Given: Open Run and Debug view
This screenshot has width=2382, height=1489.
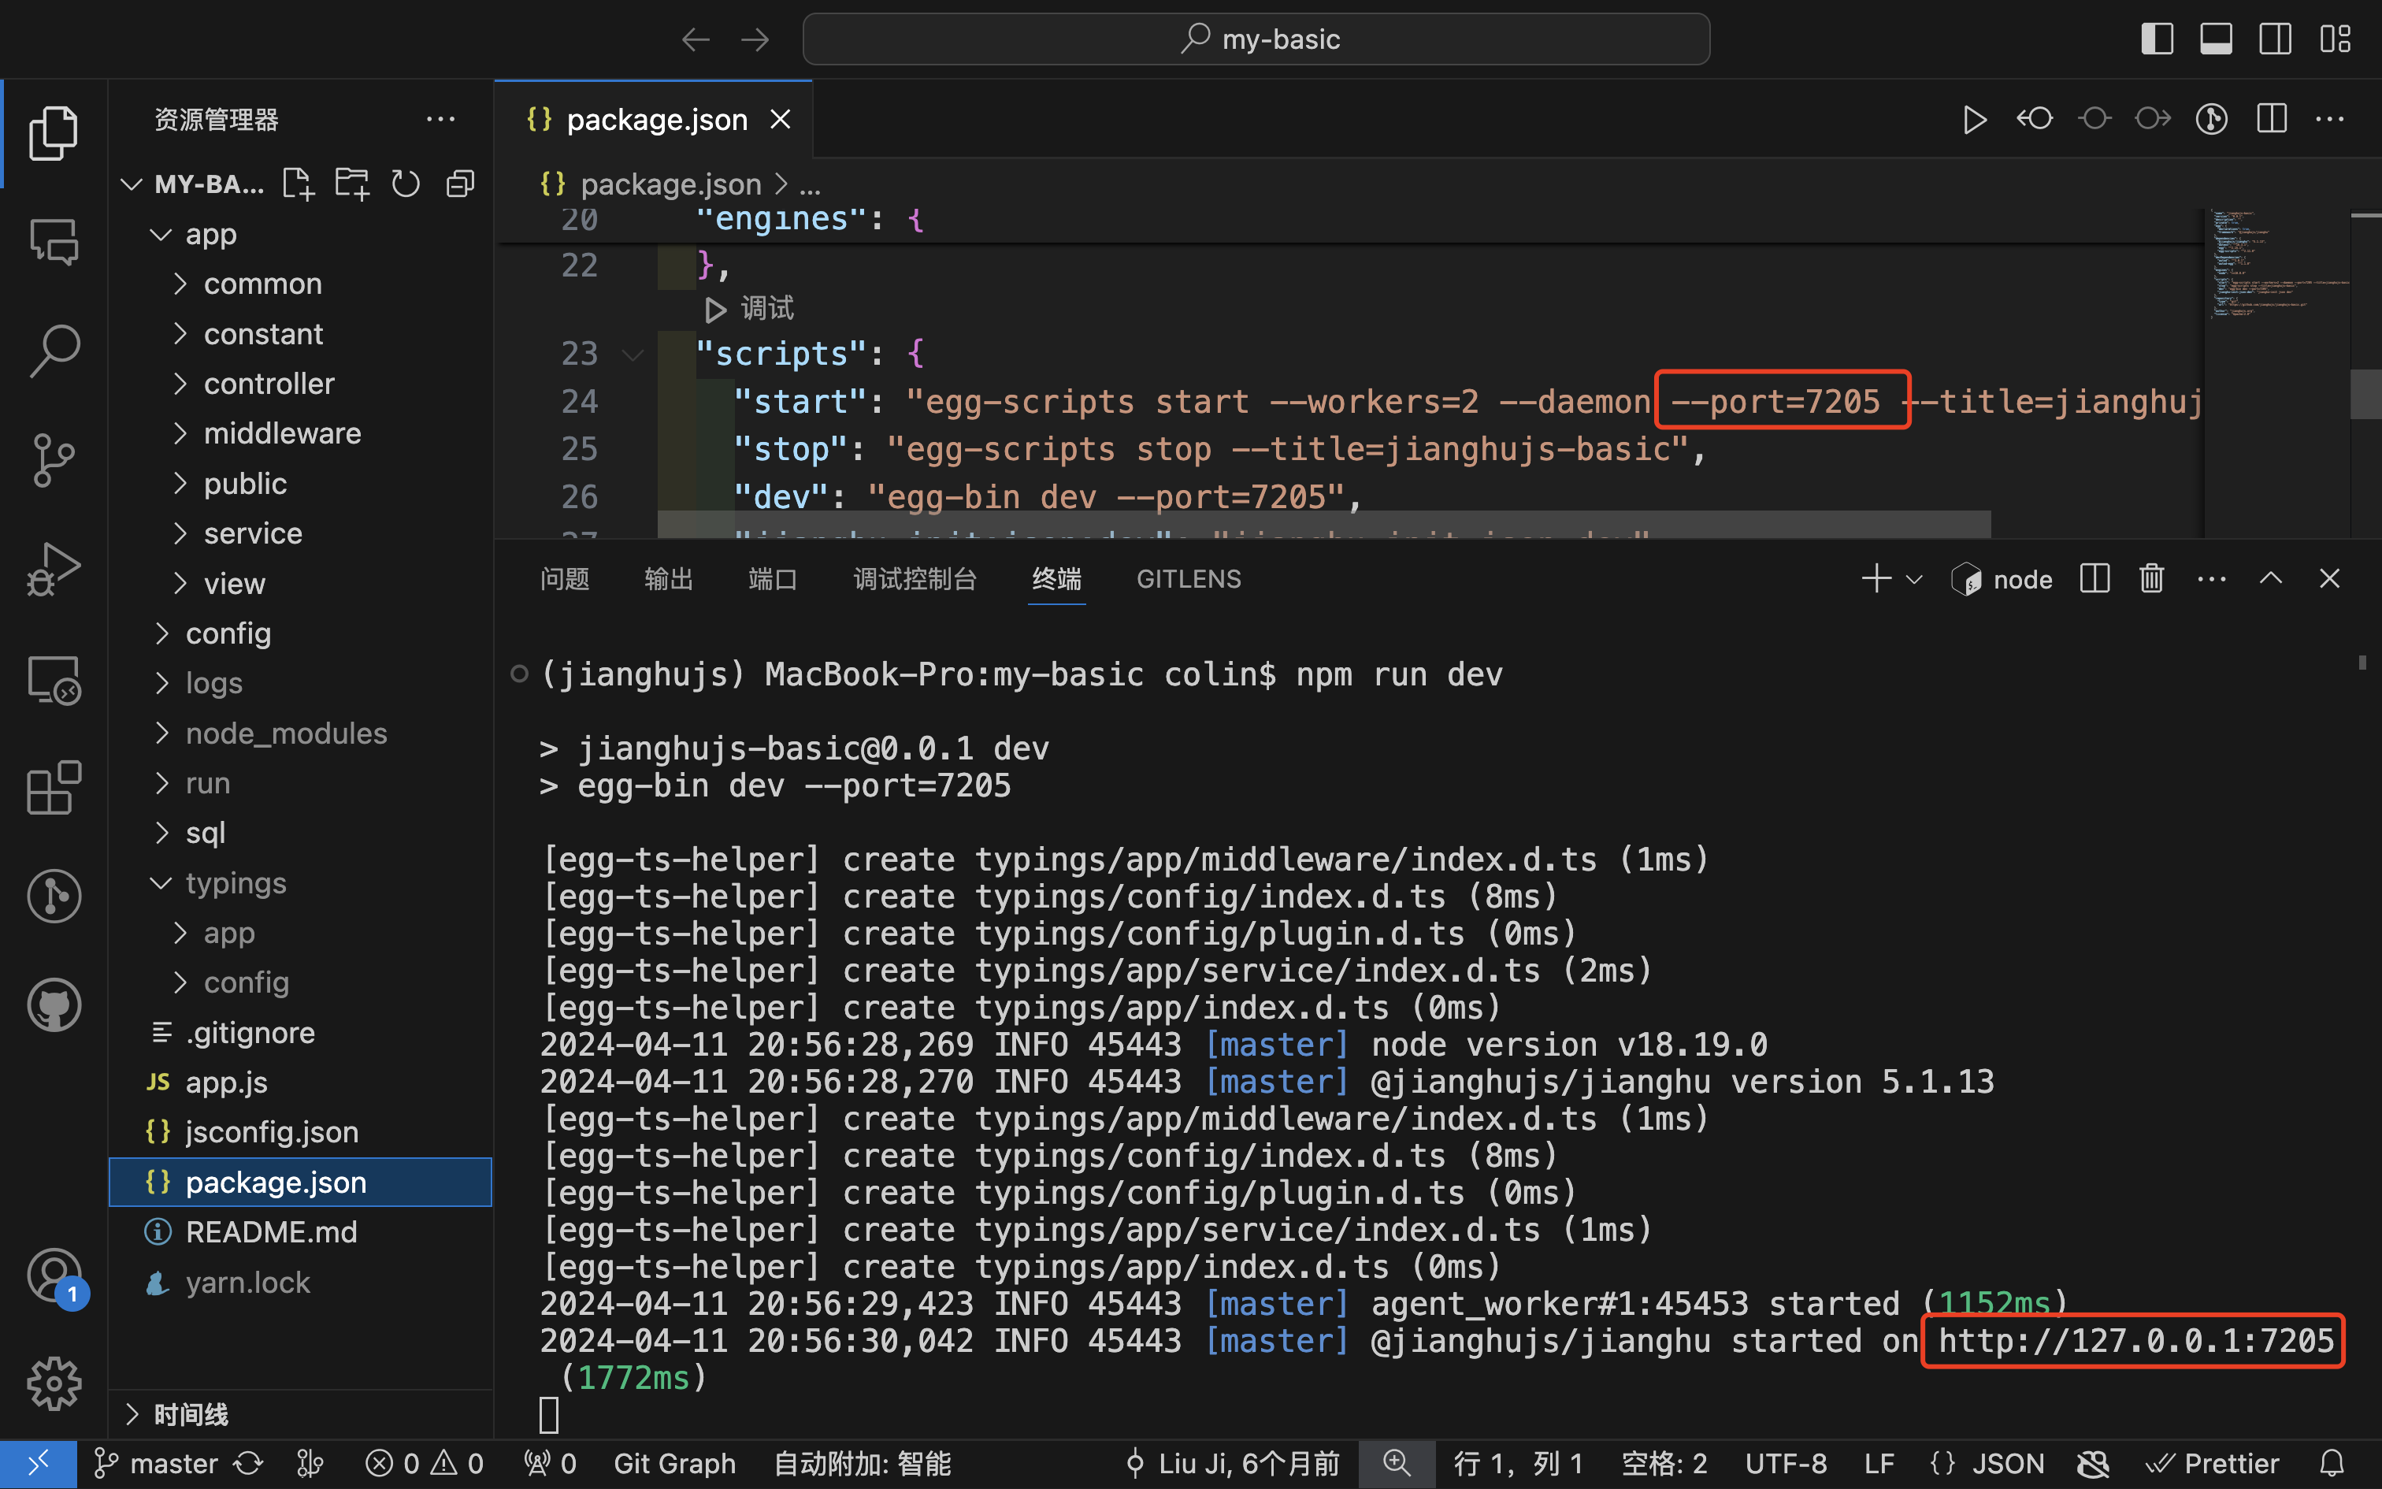Looking at the screenshot, I should pyautogui.click(x=53, y=569).
